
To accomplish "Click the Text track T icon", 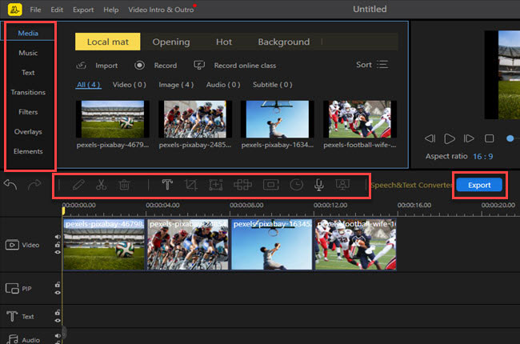I will click(12, 316).
